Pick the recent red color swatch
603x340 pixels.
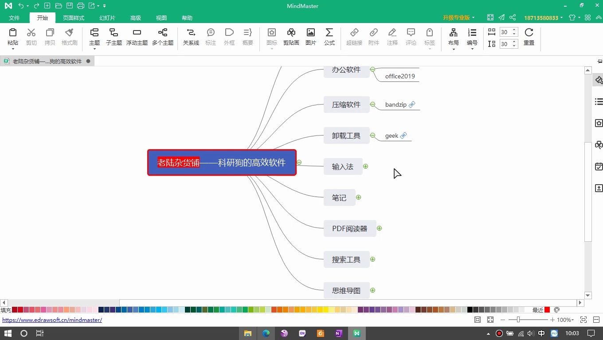(x=547, y=310)
